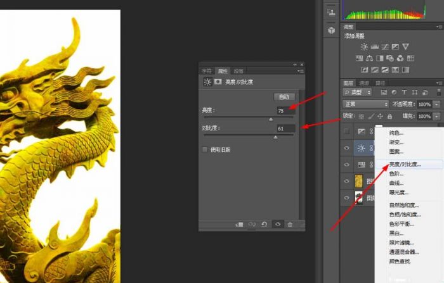Click the 对比度 slider handle
This screenshot has height=283, width=444.
(x=275, y=137)
